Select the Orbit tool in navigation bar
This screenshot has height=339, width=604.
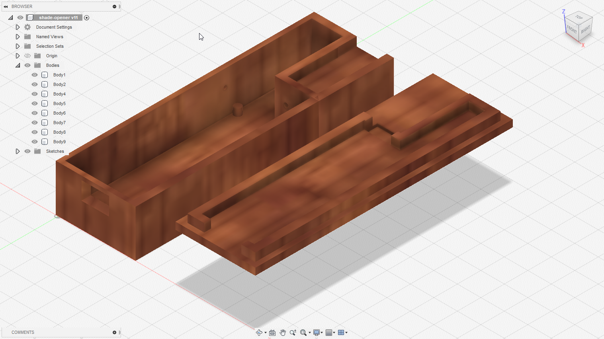(x=259, y=333)
